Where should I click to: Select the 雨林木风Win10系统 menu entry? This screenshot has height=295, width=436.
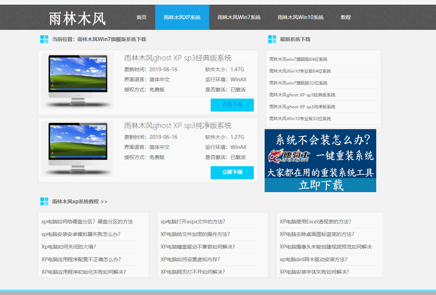click(300, 17)
